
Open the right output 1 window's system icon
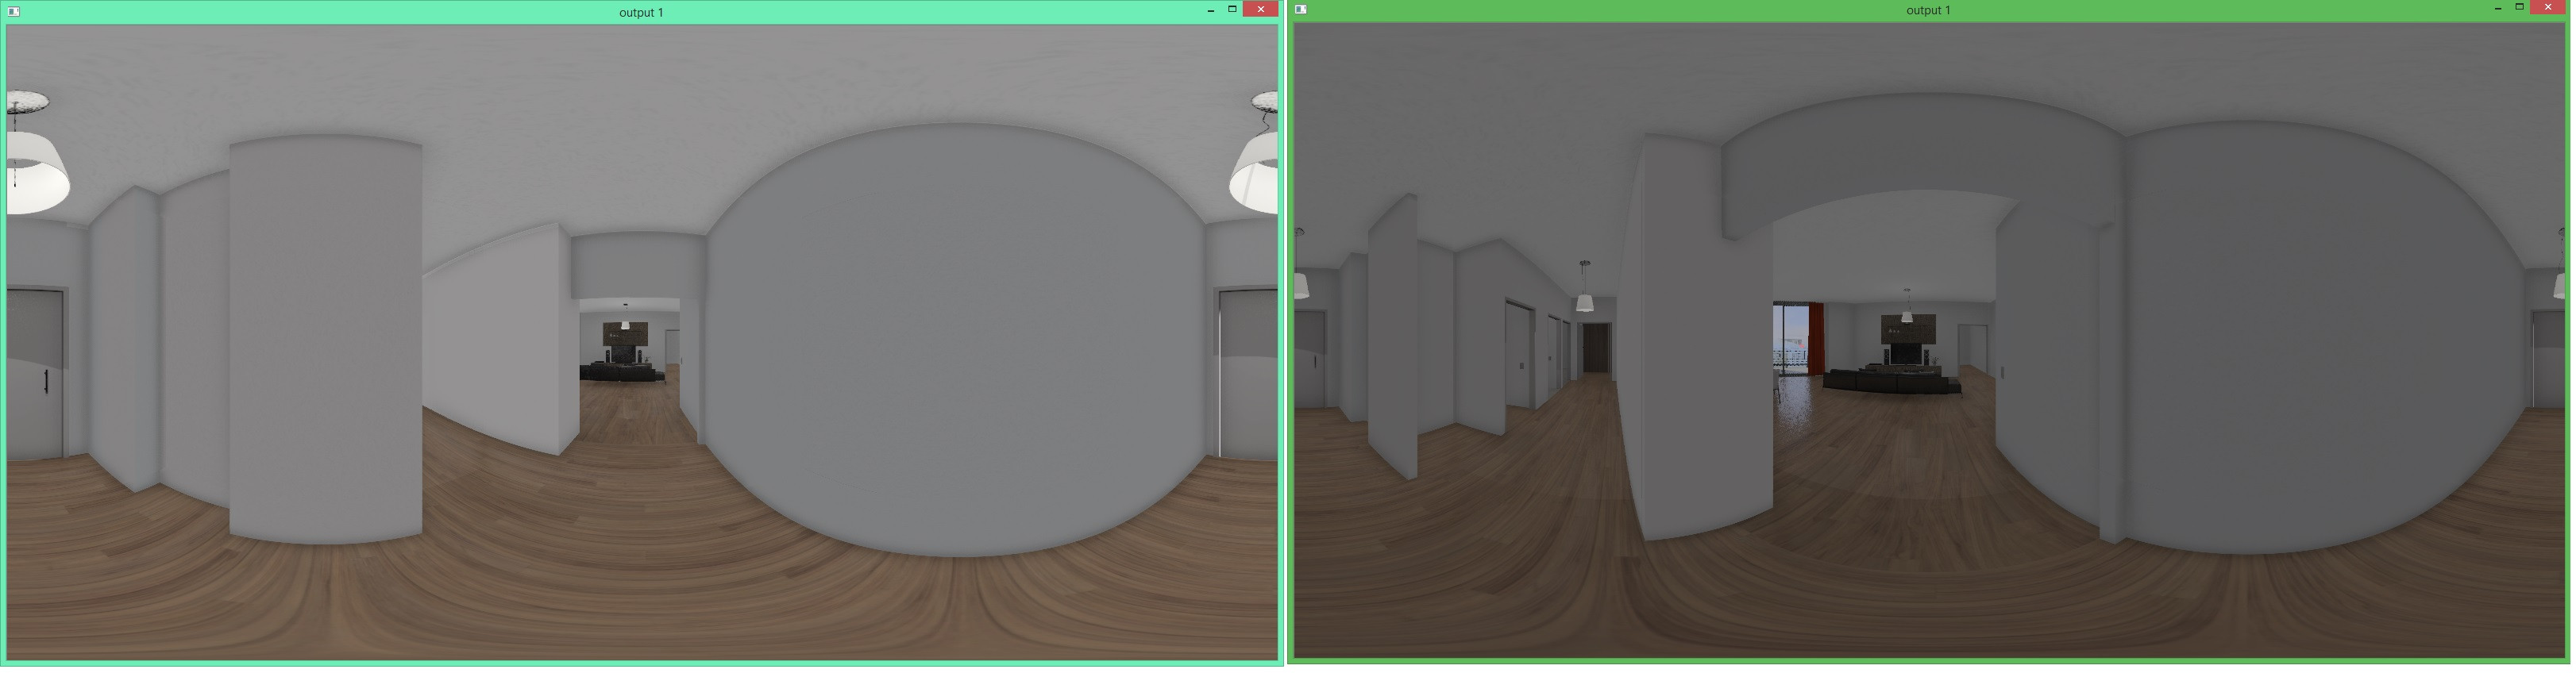[x=1301, y=9]
